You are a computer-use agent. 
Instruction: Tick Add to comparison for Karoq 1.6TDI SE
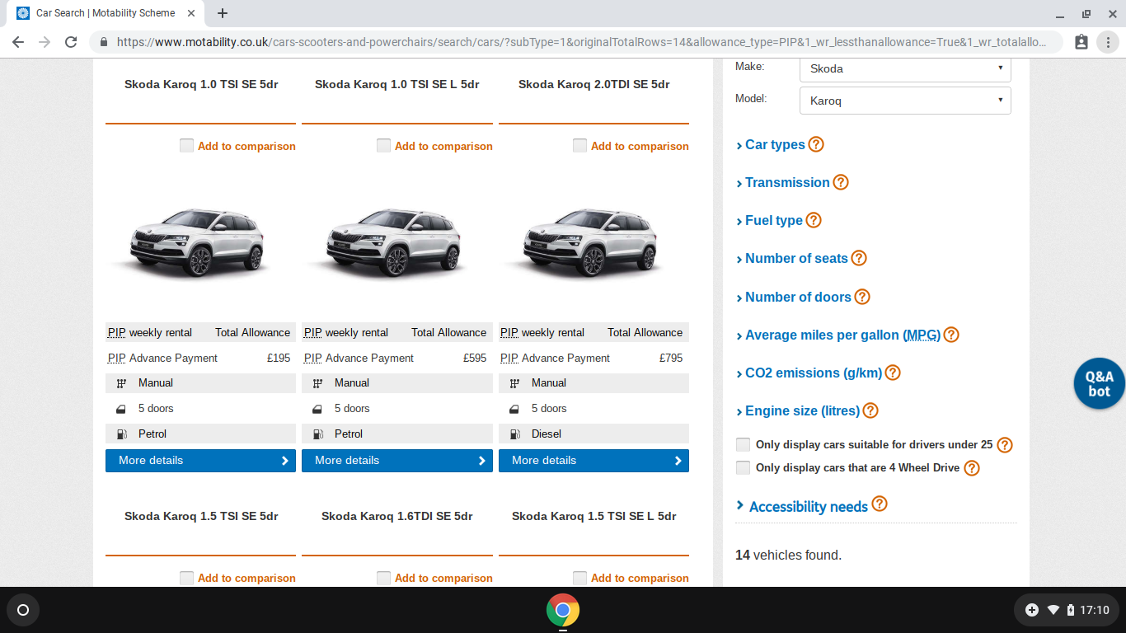pyautogui.click(x=383, y=578)
